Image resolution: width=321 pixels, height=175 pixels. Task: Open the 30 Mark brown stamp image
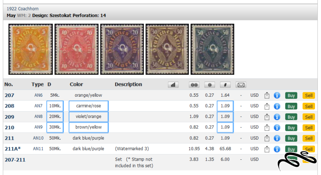167,49
